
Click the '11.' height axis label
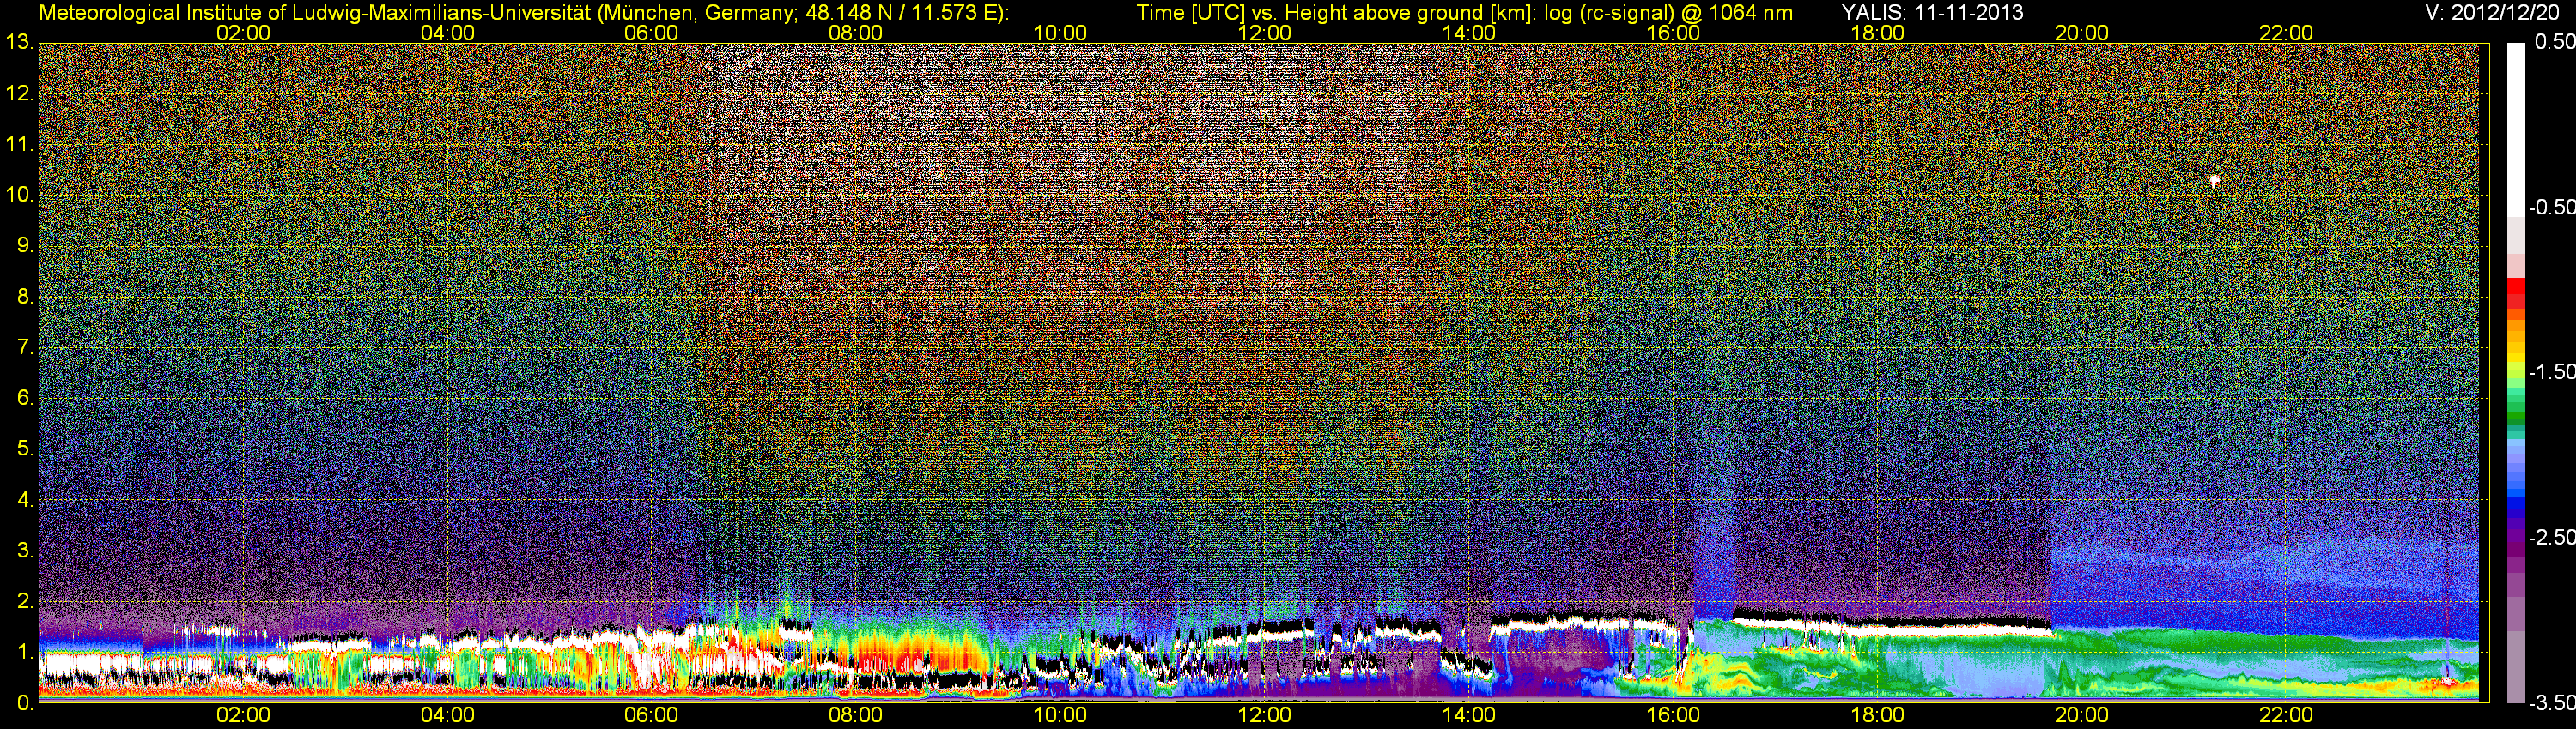tap(19, 145)
